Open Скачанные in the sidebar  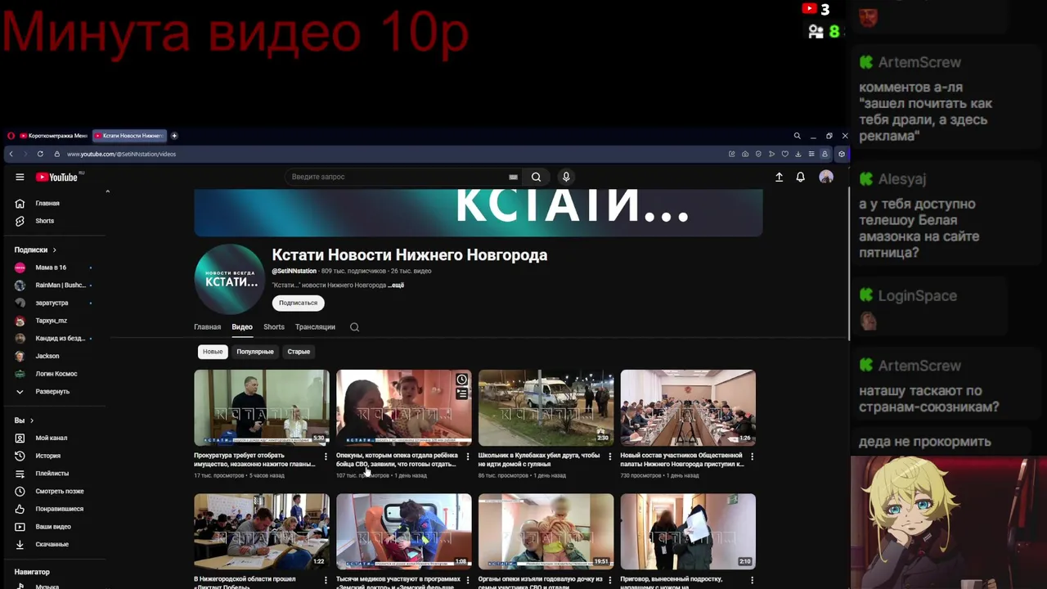[x=53, y=544]
